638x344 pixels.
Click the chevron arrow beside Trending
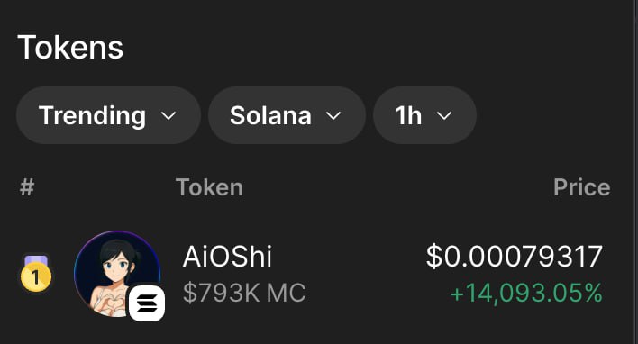click(169, 116)
